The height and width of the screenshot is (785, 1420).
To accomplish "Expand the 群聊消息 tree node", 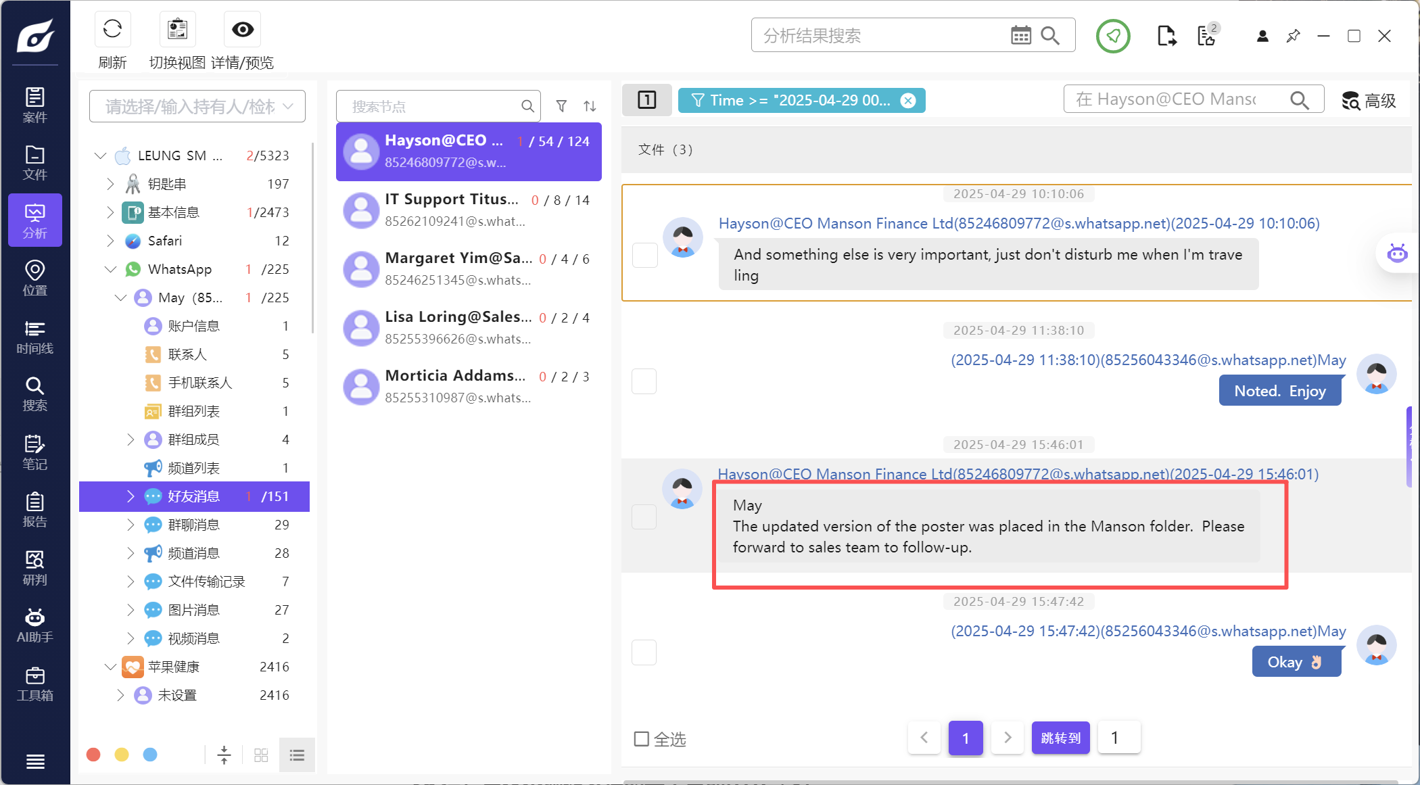I will 131,525.
